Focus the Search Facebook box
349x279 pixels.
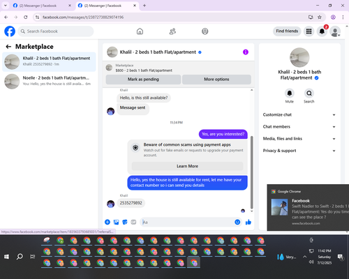coord(56,31)
